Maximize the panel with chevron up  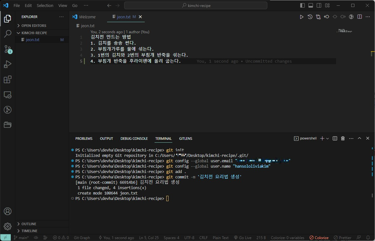pos(359,138)
